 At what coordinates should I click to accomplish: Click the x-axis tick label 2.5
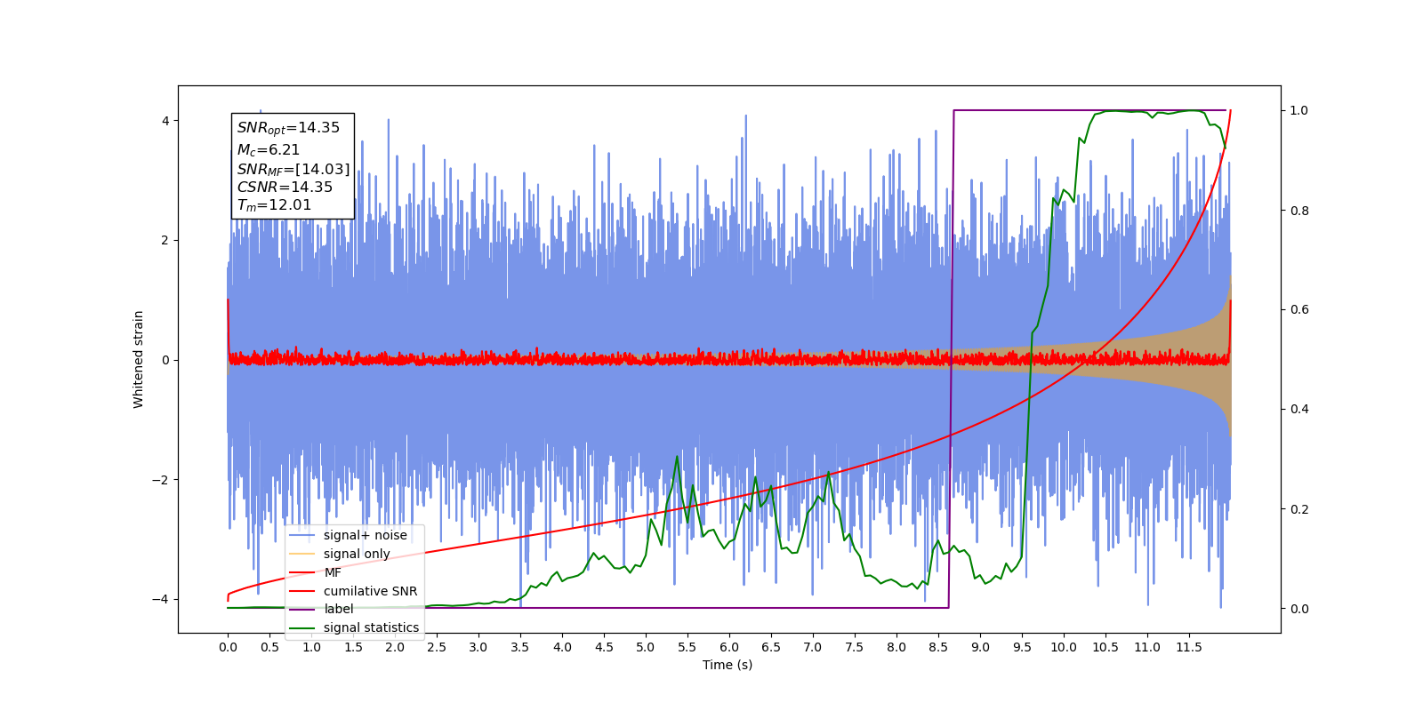pos(437,647)
